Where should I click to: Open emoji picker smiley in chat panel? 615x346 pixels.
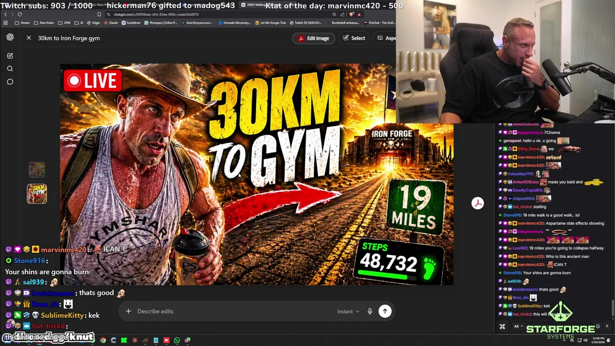(x=598, y=326)
